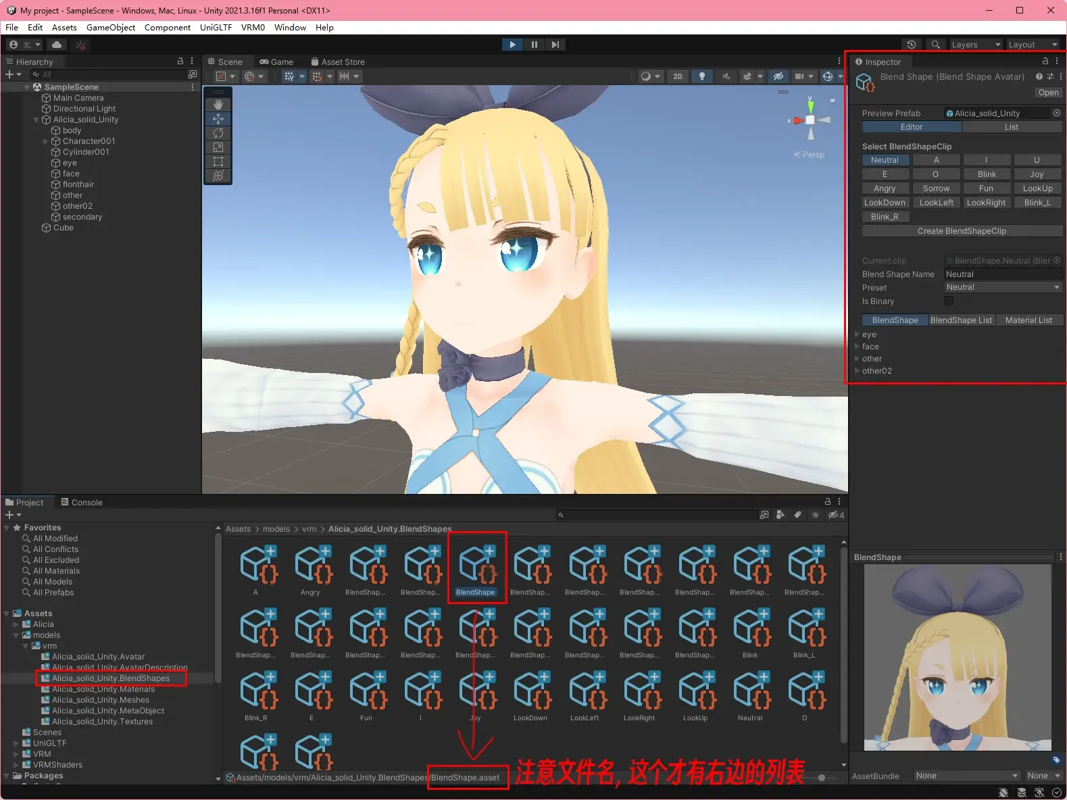This screenshot has width=1067, height=800.
Task: Expand Character001 in Hierarchy
Action: click(46, 141)
